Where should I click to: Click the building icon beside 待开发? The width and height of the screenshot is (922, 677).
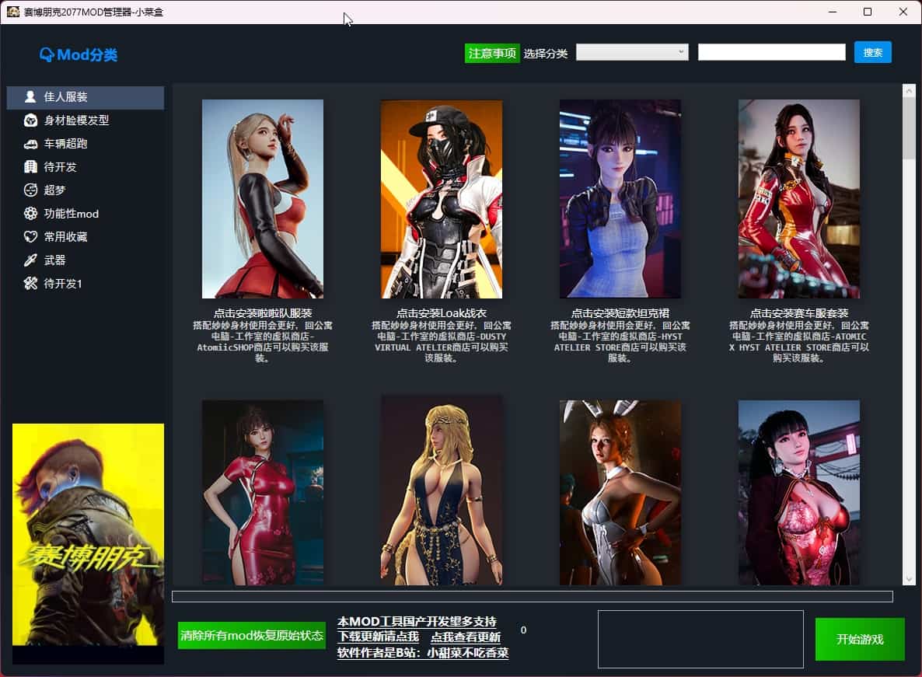30,167
